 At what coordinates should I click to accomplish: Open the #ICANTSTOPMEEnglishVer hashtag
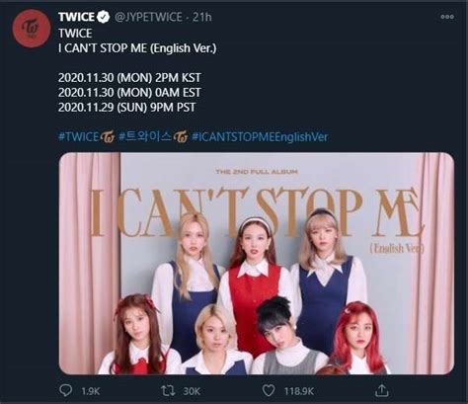click(x=260, y=137)
